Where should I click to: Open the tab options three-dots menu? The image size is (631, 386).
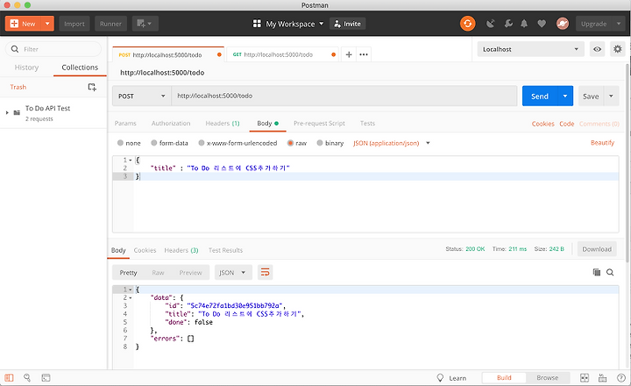[x=364, y=54]
